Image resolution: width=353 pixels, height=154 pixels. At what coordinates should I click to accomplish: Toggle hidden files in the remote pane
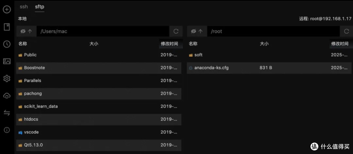point(193,31)
